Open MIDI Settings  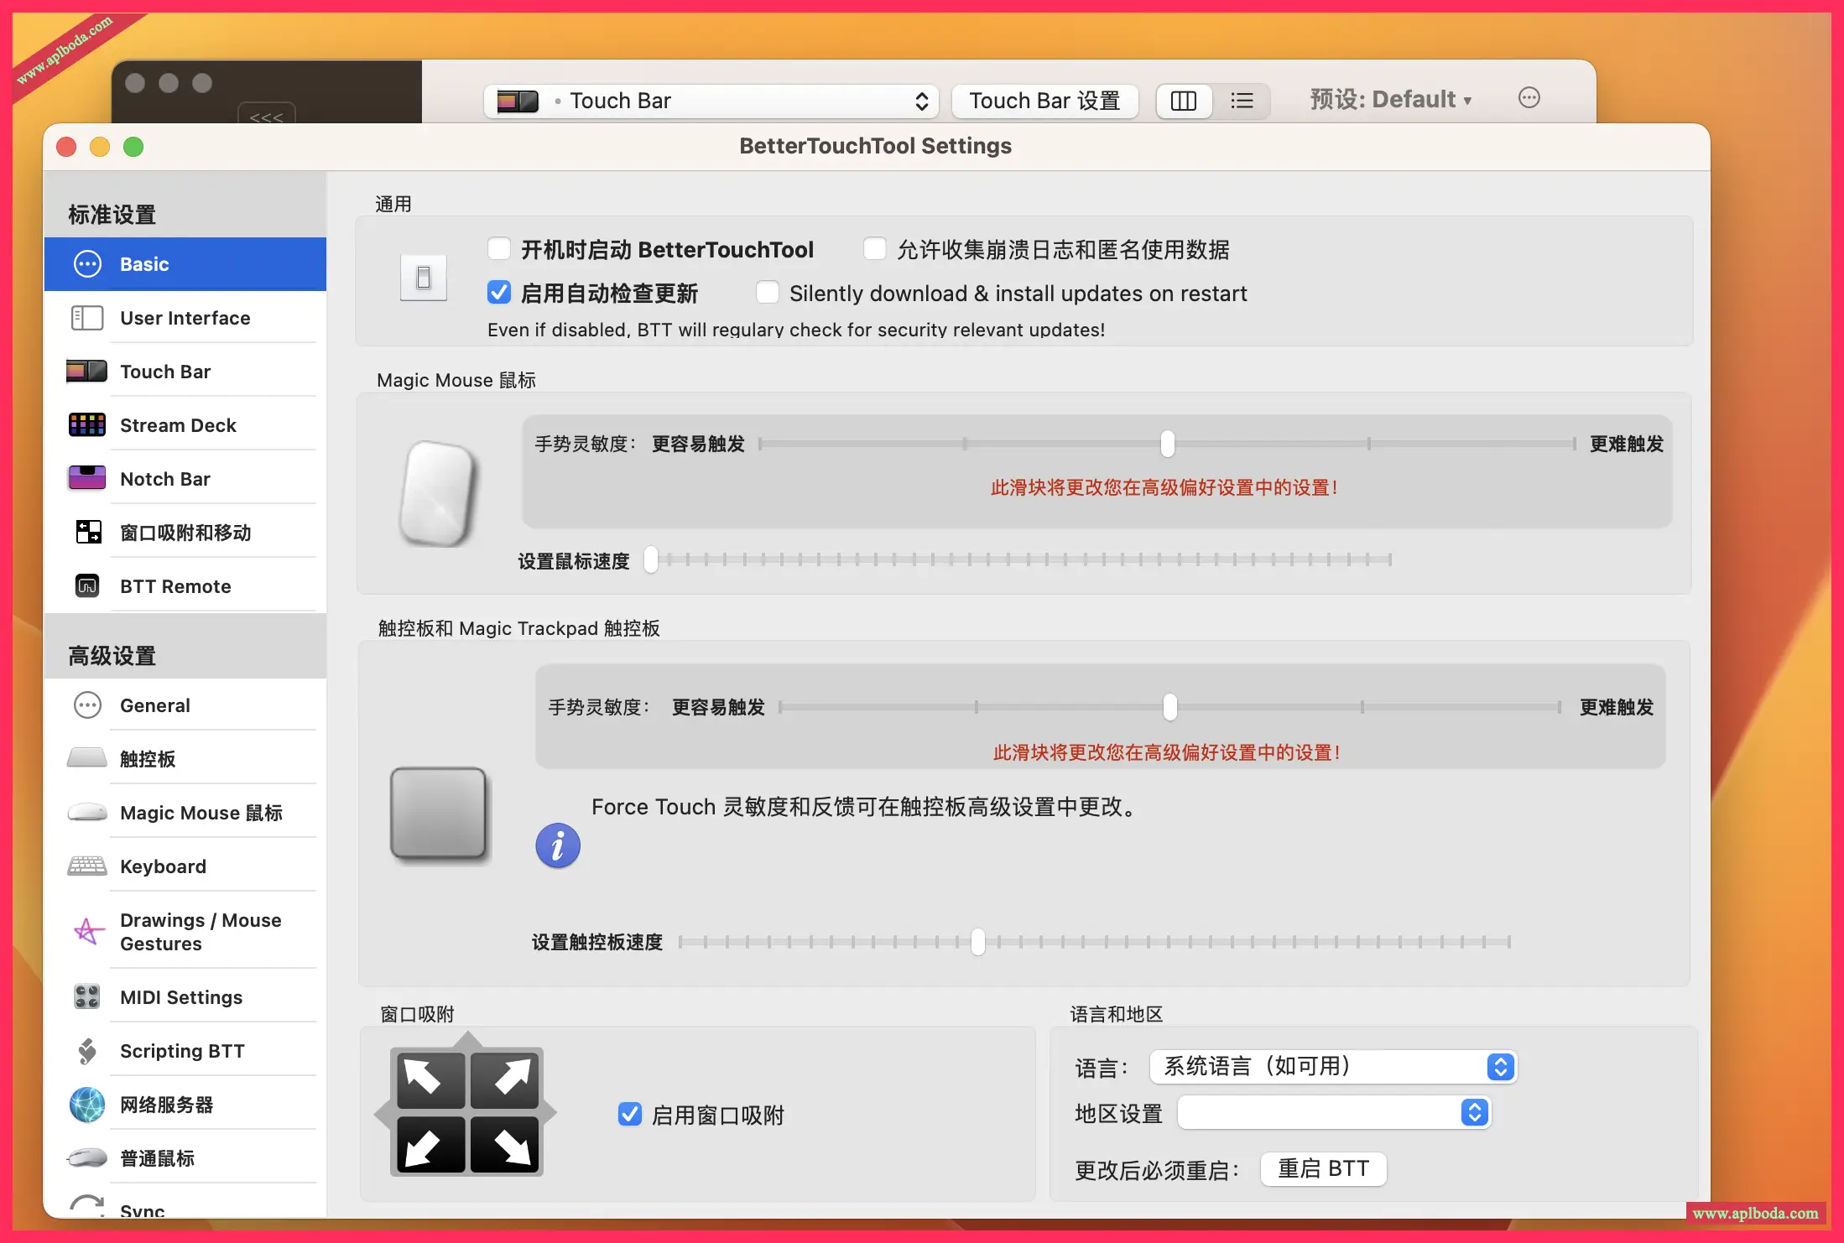(x=185, y=997)
